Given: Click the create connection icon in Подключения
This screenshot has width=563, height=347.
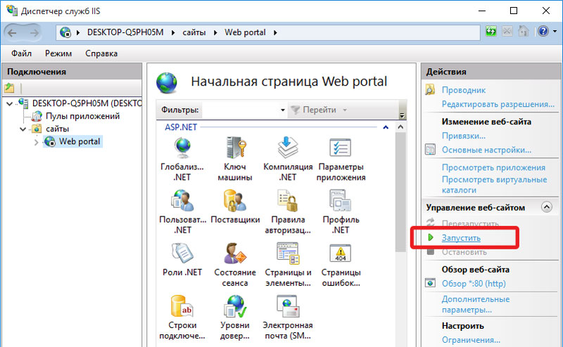Looking at the screenshot, I should click(x=10, y=88).
